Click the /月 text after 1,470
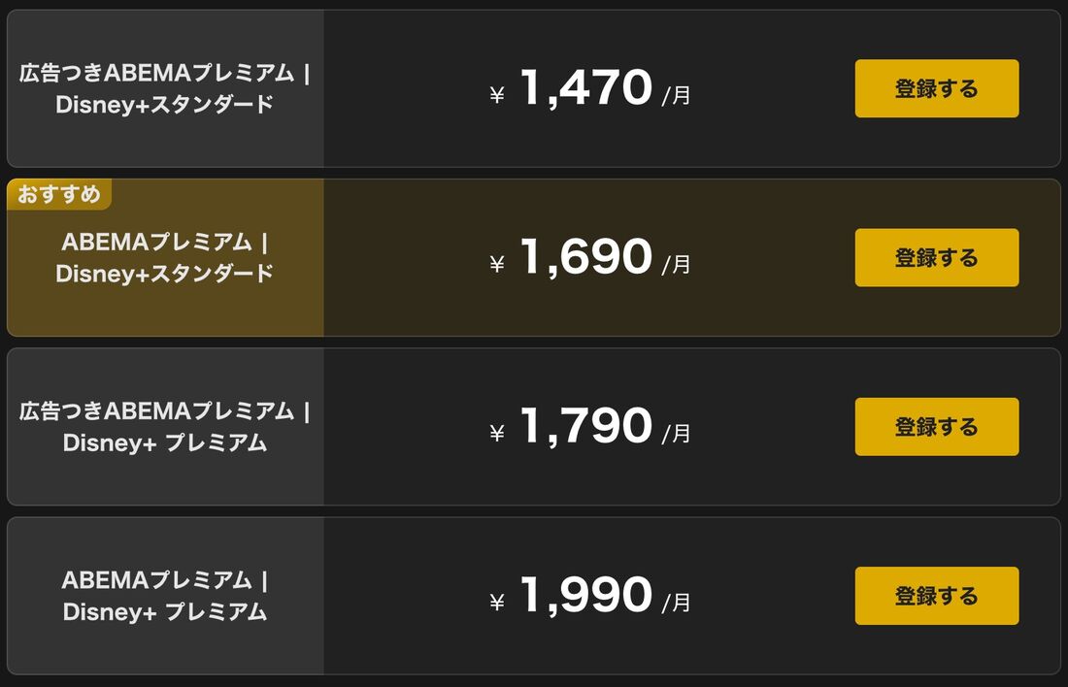The width and height of the screenshot is (1068, 687). pos(677,95)
